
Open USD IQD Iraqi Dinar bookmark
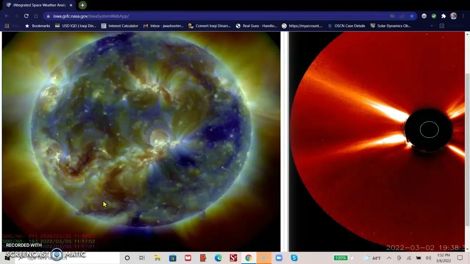pos(76,26)
